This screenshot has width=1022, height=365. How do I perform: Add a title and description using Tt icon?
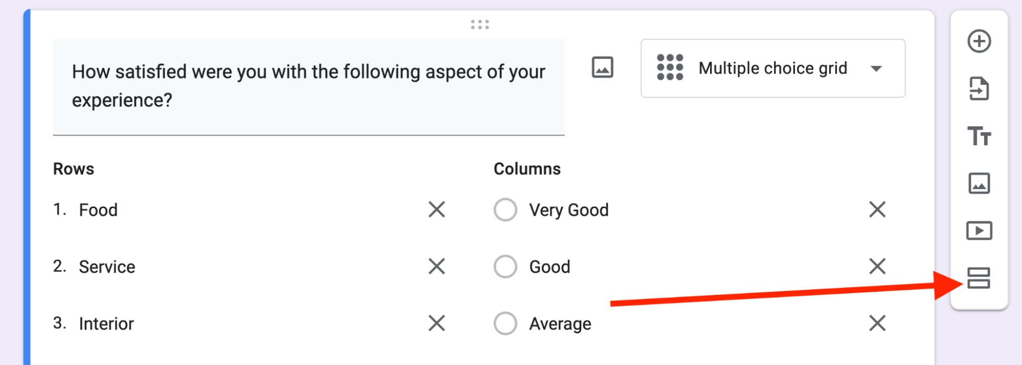(979, 136)
